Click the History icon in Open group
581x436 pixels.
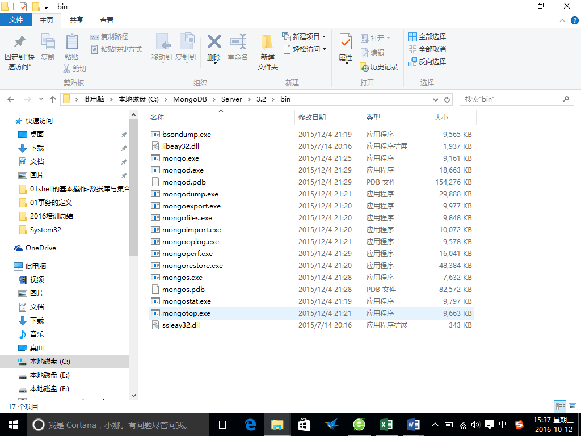(x=364, y=67)
